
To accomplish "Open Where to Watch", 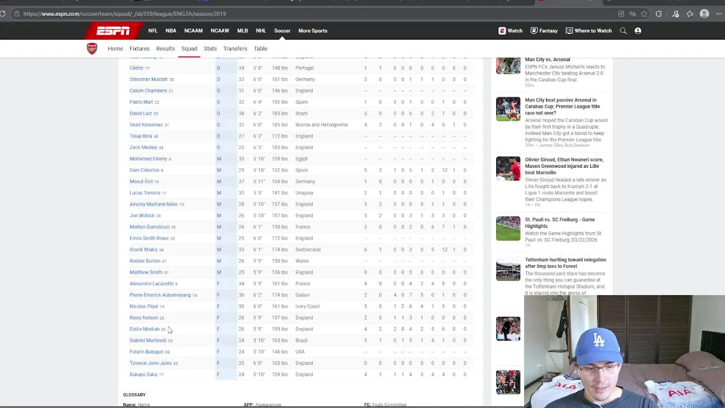I will (588, 31).
